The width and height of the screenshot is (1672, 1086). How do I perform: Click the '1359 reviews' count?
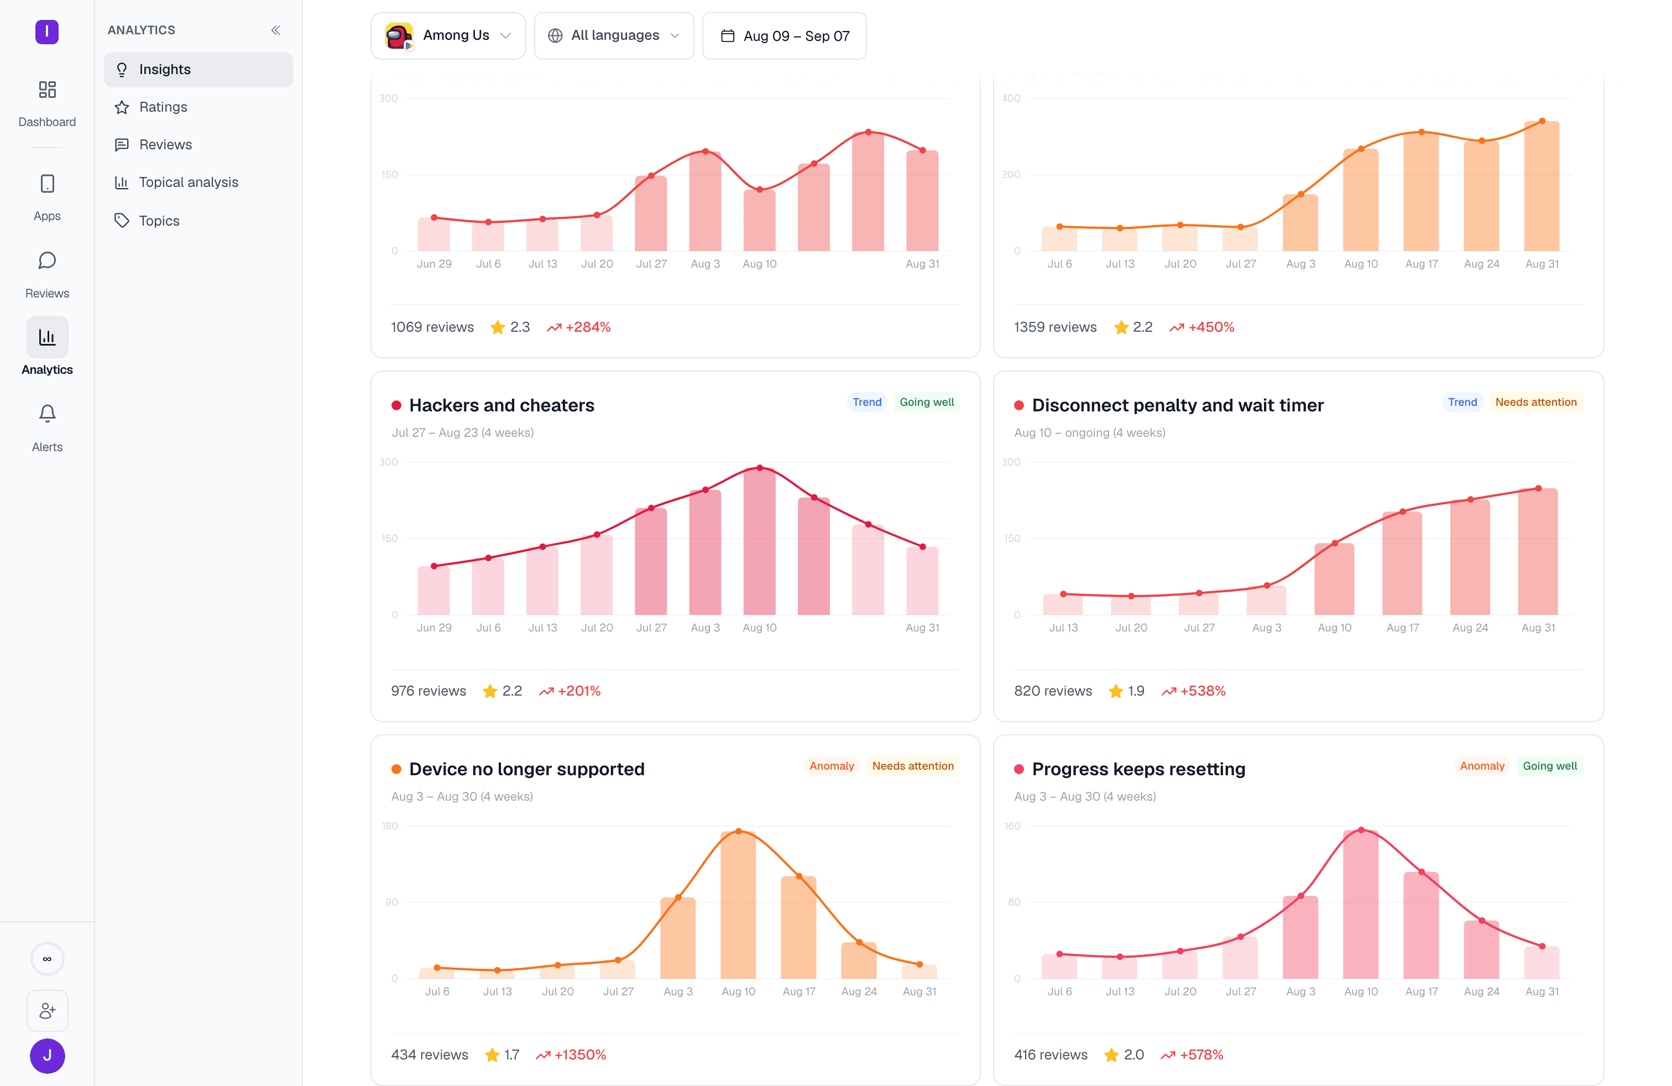click(1055, 327)
